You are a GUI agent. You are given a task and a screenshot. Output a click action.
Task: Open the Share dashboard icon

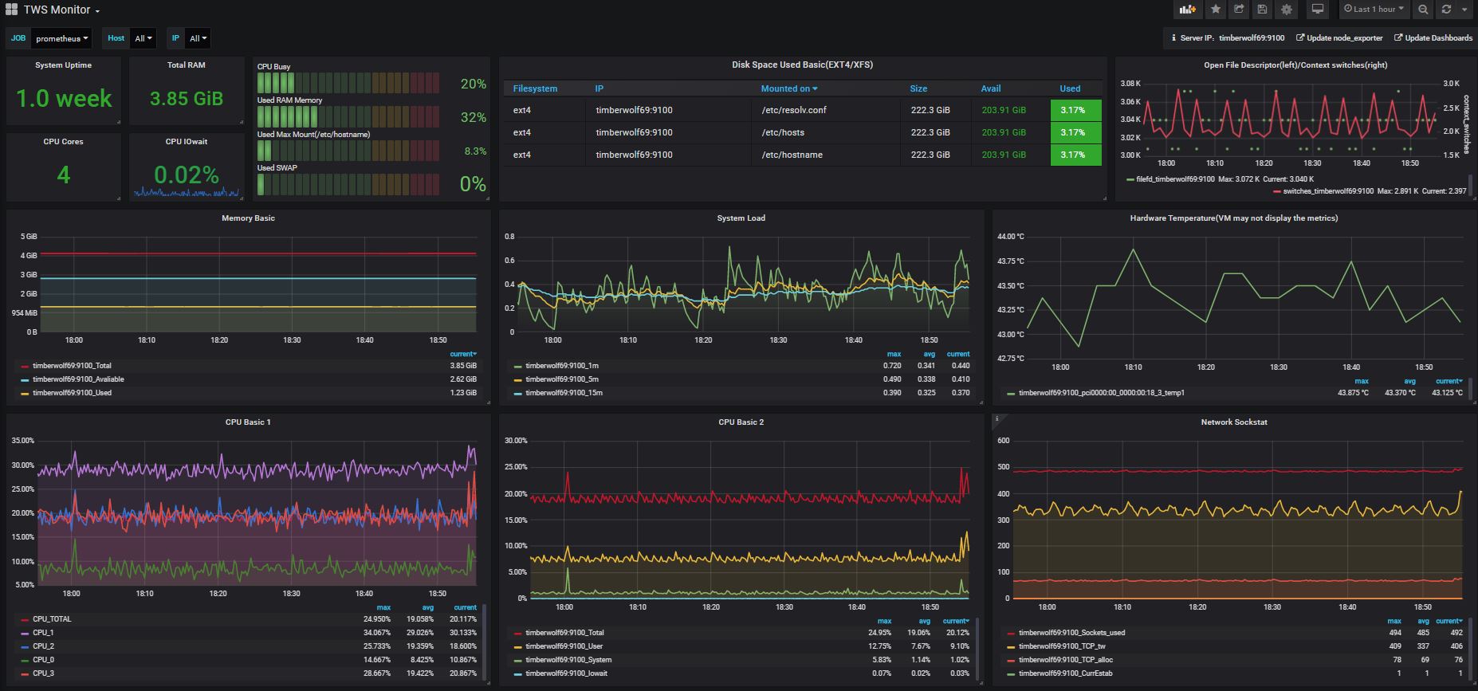point(1239,10)
